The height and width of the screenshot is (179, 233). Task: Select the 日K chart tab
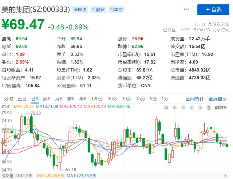click(35, 99)
